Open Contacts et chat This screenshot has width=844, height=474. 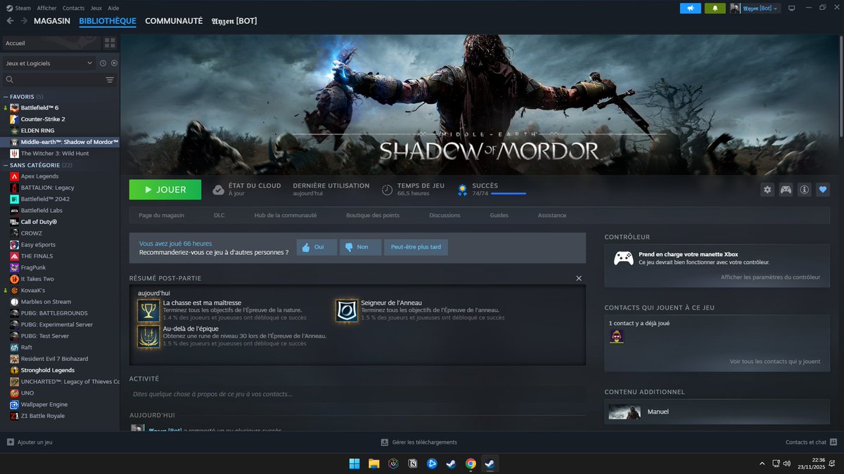point(811,442)
